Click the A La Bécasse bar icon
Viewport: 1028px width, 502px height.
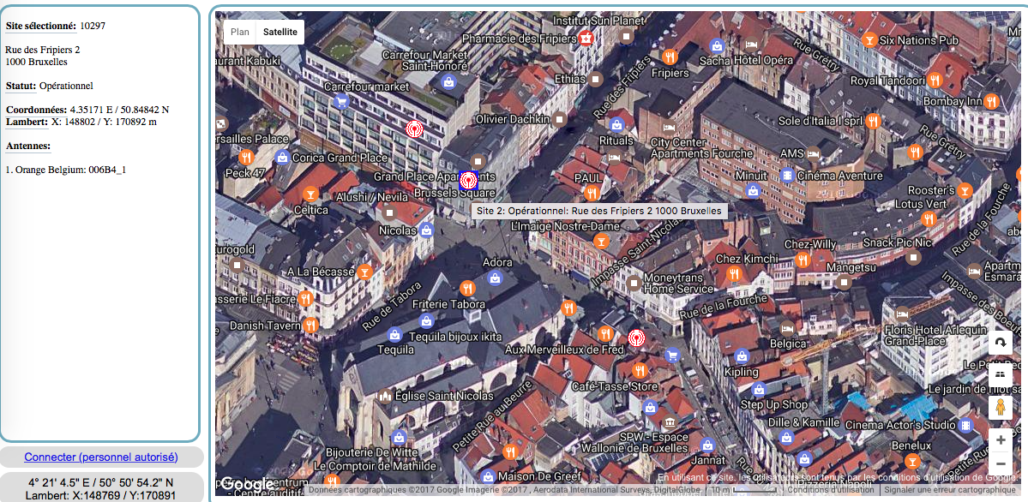(x=366, y=272)
